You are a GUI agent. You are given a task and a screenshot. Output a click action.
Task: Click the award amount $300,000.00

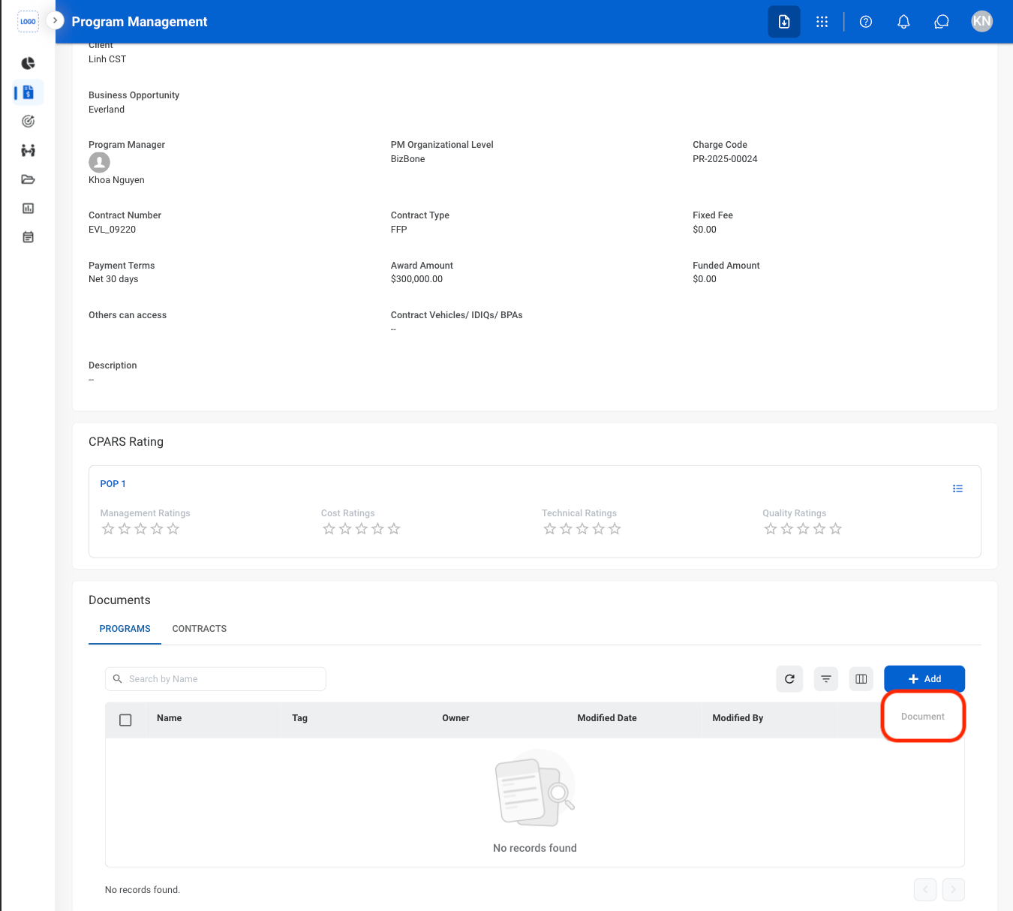pos(416,279)
